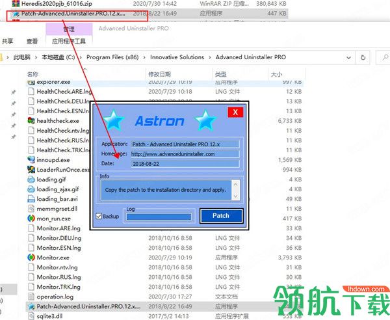Expand chevron after Program Files (x86)
390x320 pixels.
(x=144, y=57)
